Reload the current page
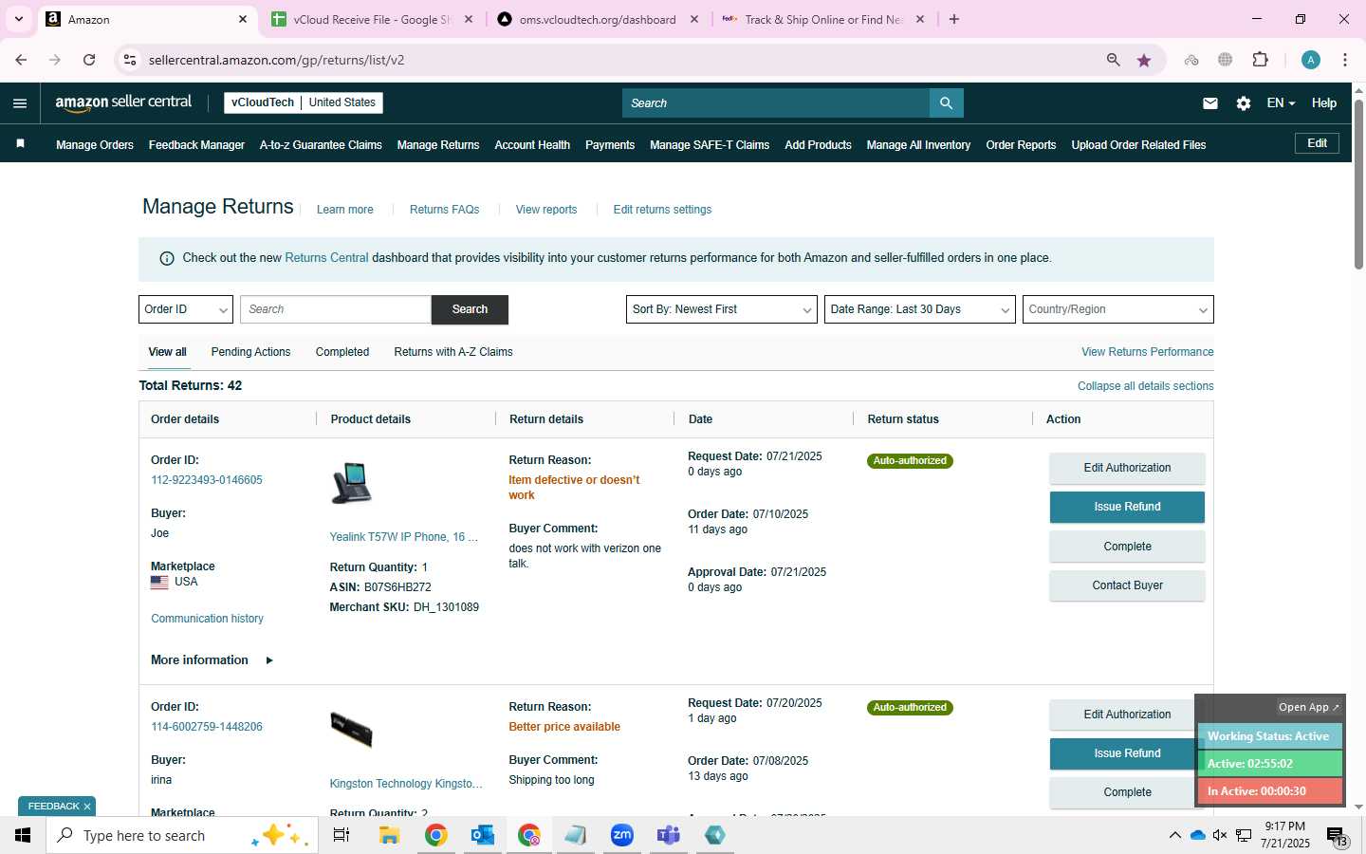The height and width of the screenshot is (854, 1366). coord(89,60)
